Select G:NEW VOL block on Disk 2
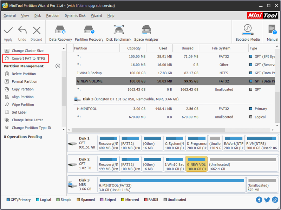The height and width of the screenshot is (210, 281). point(197,164)
